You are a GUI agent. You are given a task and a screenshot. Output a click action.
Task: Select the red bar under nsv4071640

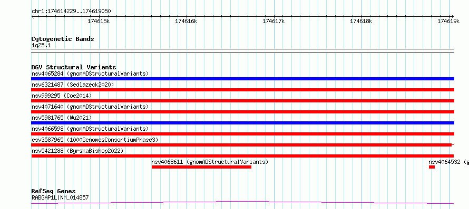pyautogui.click(x=242, y=112)
